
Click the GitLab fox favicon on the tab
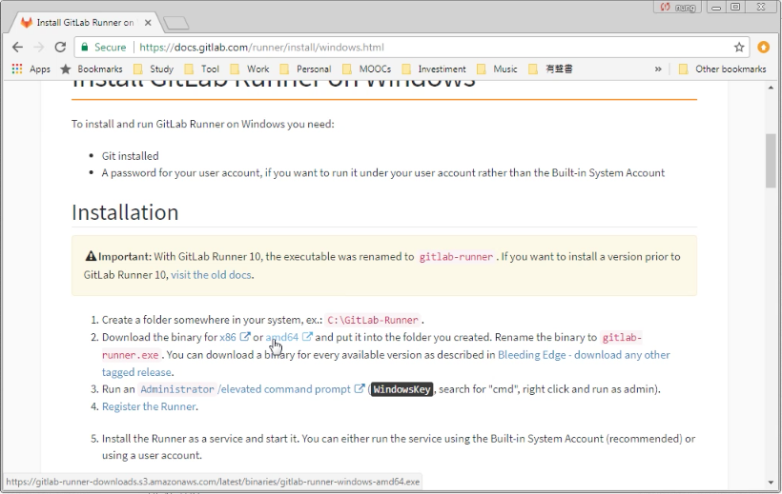point(26,23)
